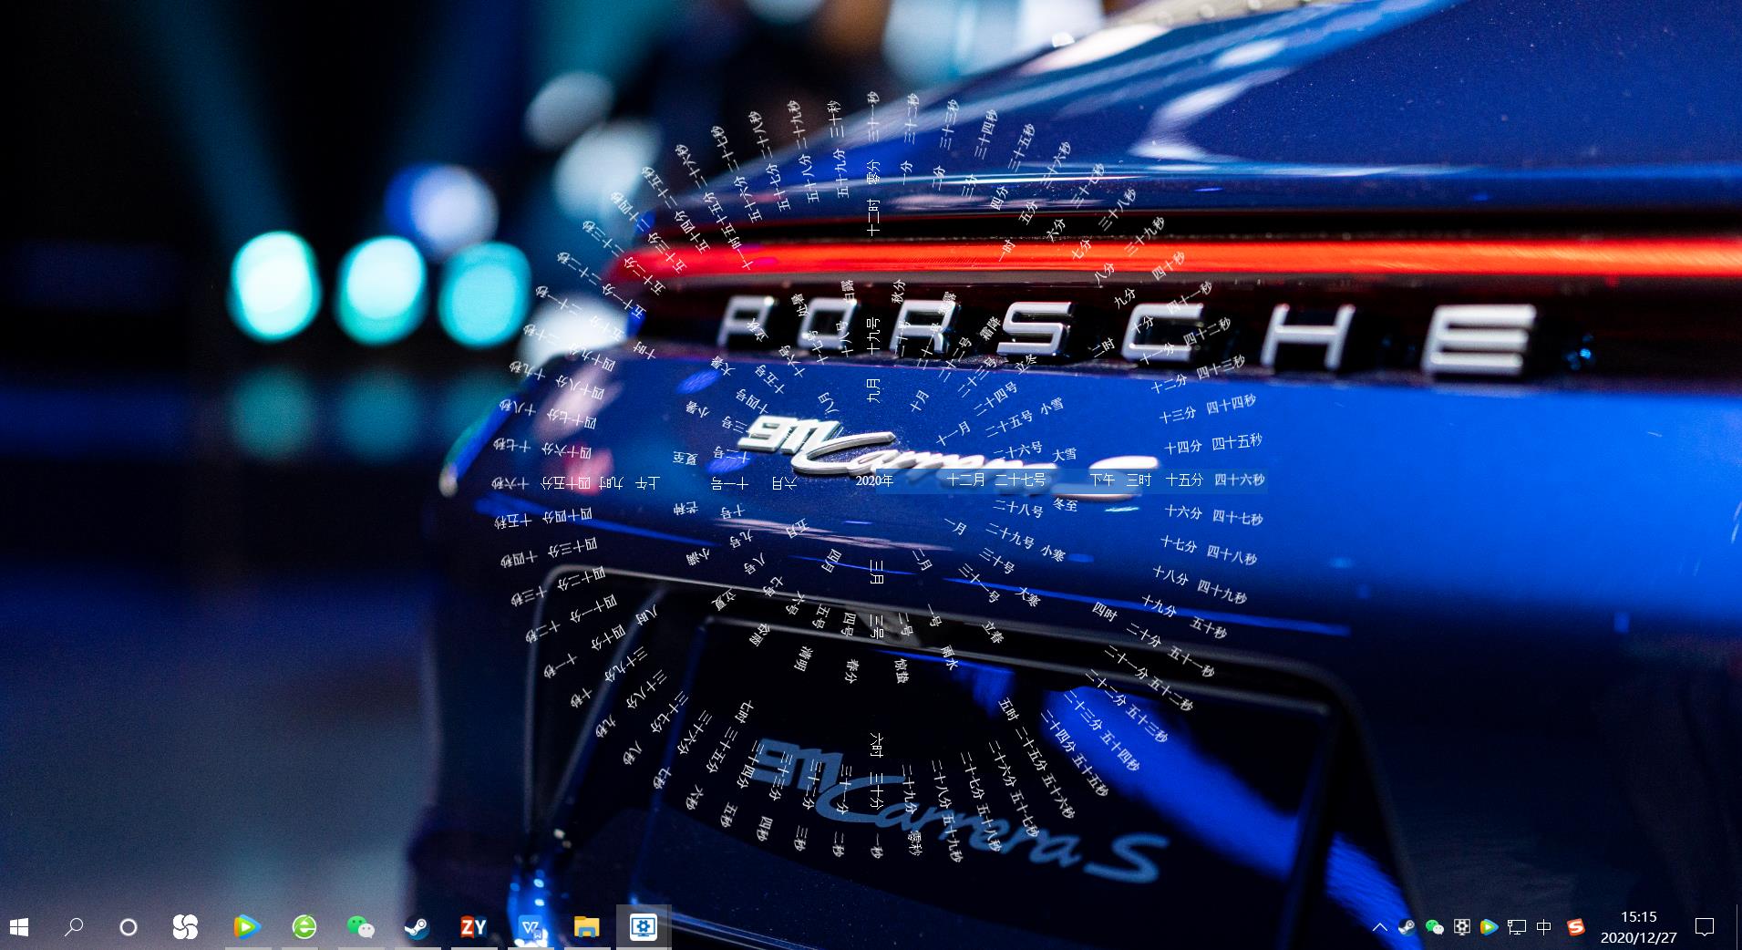The image size is (1742, 950).
Task: Launch the white pinwheel app from the taskbar
Action: (184, 928)
